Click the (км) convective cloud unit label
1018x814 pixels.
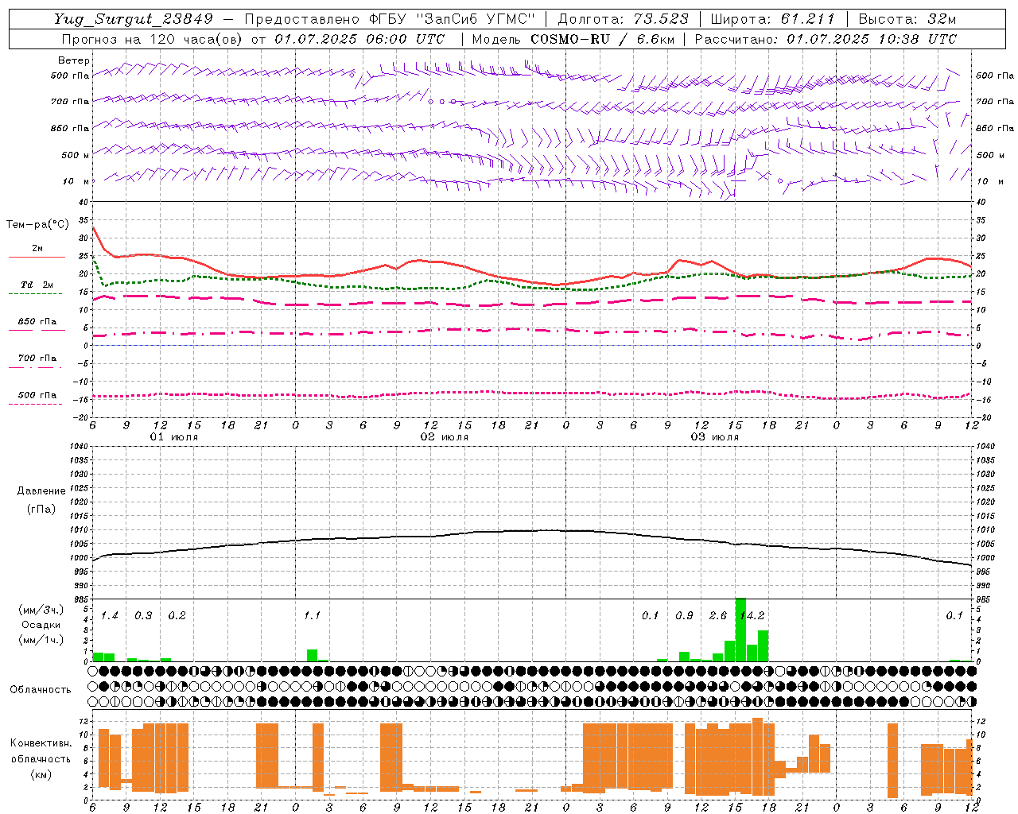pos(41,774)
